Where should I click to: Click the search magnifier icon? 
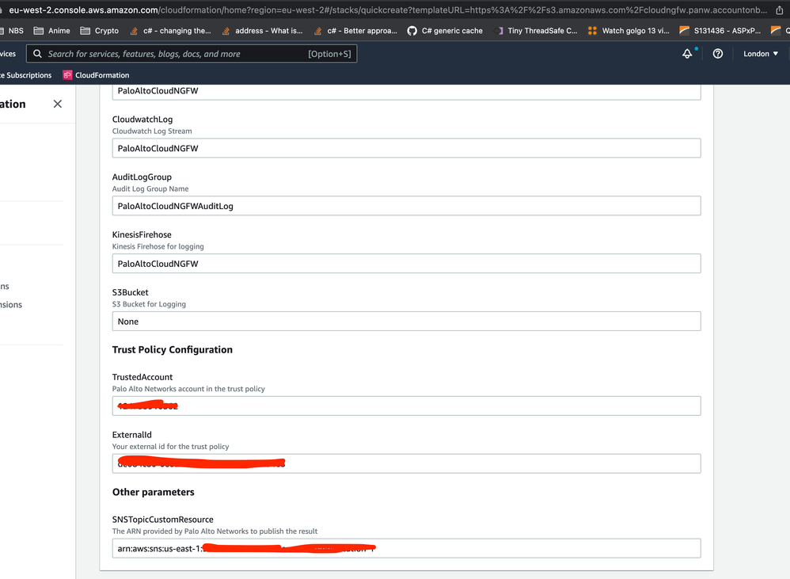pyautogui.click(x=37, y=54)
